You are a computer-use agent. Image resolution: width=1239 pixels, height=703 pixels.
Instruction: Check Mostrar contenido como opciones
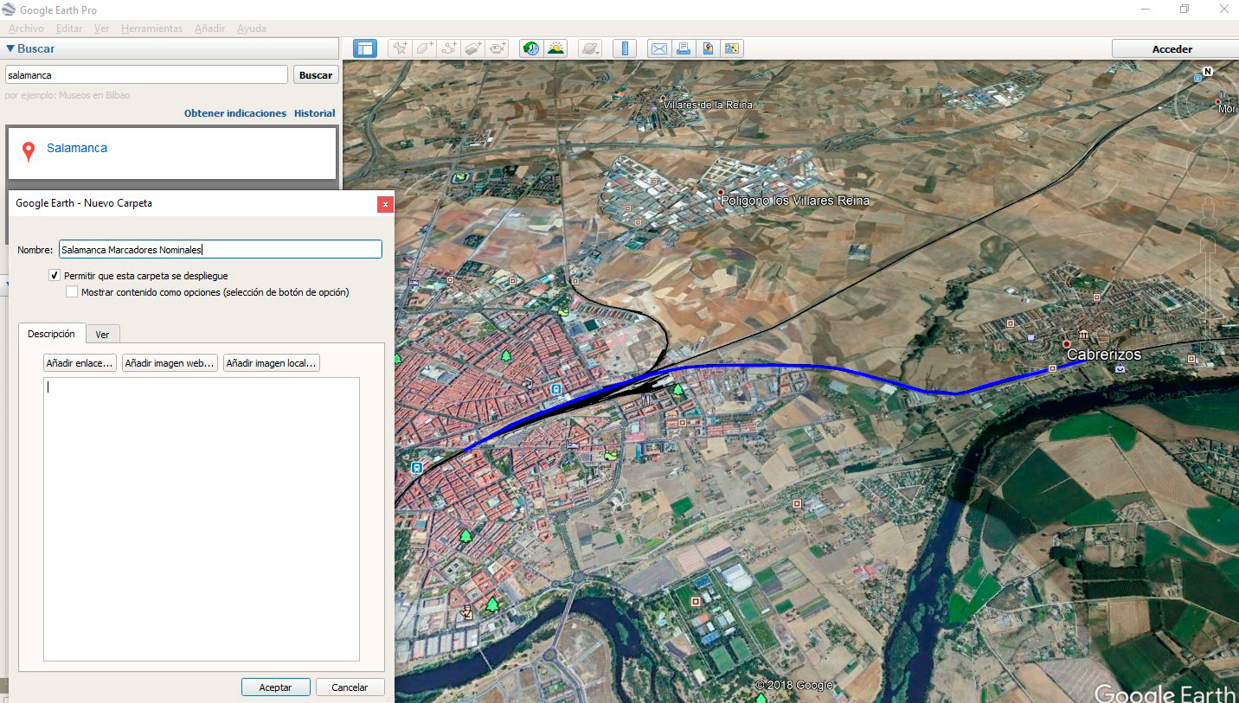pos(72,292)
